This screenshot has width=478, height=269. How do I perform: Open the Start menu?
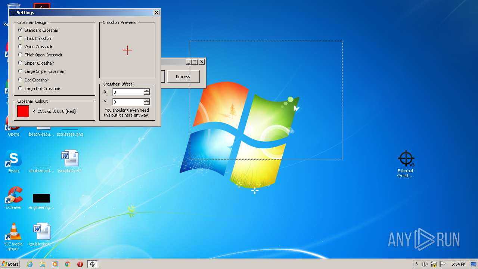click(x=10, y=264)
